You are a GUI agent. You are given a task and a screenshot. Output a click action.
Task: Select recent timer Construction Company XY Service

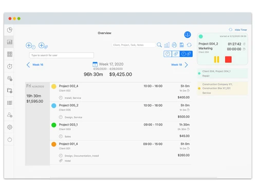(x=223, y=89)
